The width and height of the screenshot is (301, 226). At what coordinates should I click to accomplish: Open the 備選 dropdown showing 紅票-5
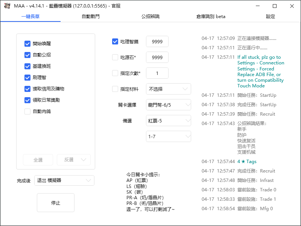point(169,121)
